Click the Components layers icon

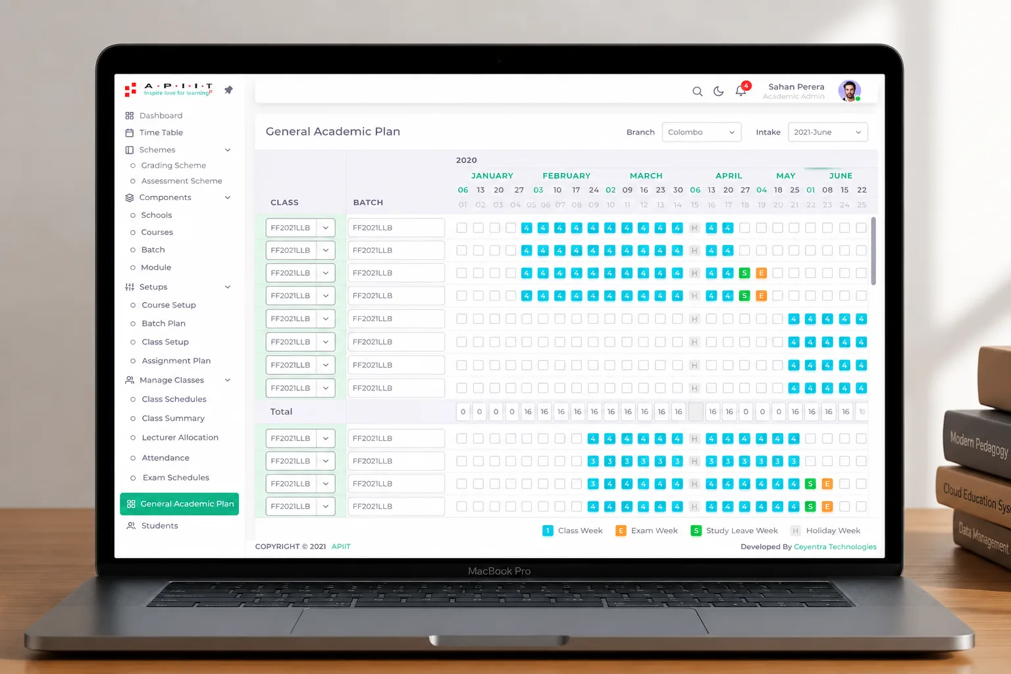130,197
